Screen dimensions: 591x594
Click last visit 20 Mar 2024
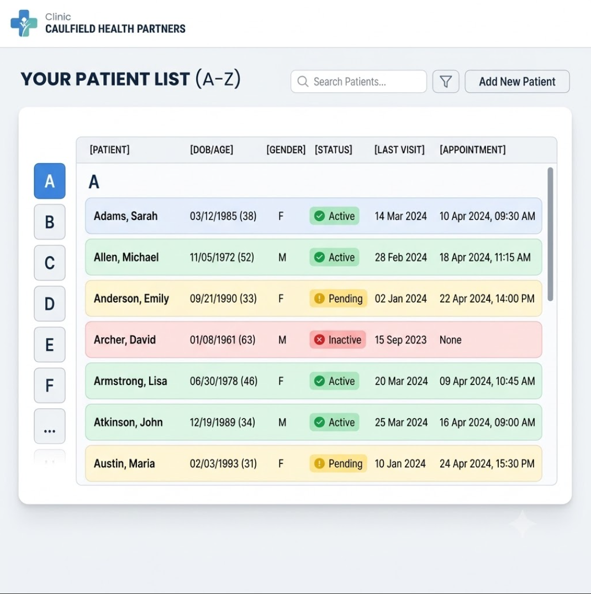(x=401, y=382)
